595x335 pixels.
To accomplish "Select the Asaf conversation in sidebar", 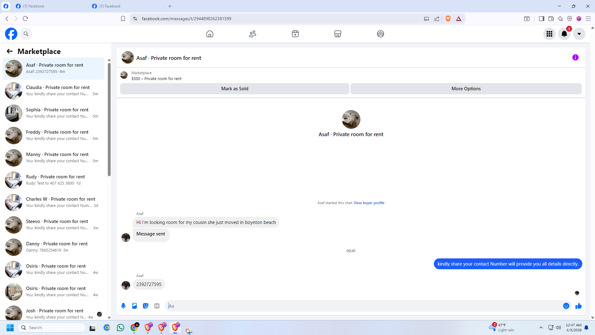I will click(x=53, y=69).
